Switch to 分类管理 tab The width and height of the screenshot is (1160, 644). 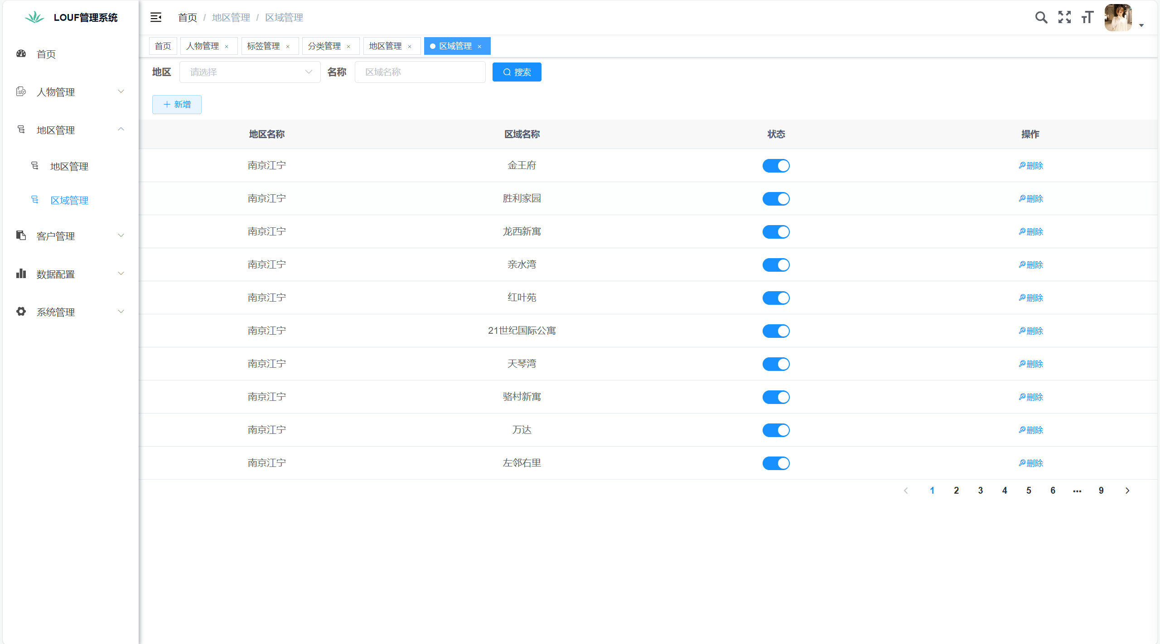[x=324, y=46]
